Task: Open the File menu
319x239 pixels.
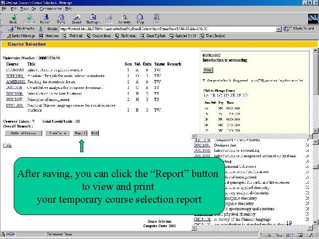Action: (4, 9)
